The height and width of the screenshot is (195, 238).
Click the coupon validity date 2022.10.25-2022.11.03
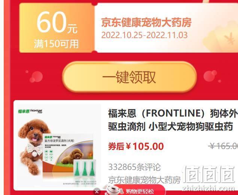144,35
